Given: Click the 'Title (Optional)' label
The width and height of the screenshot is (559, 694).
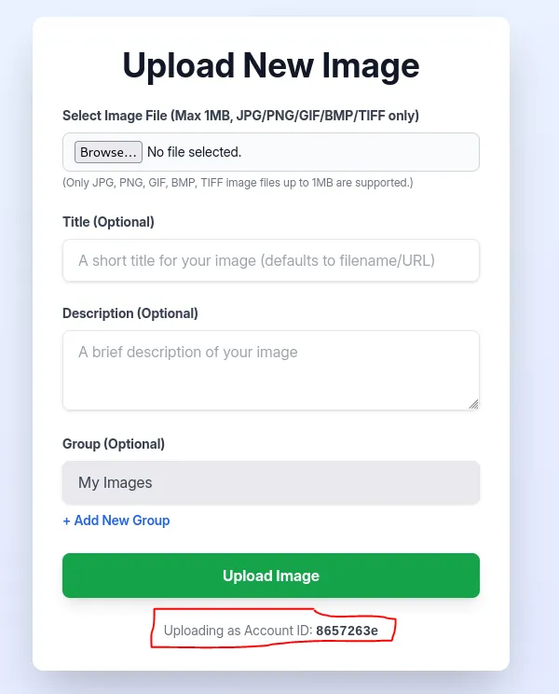Looking at the screenshot, I should pyautogui.click(x=108, y=222).
